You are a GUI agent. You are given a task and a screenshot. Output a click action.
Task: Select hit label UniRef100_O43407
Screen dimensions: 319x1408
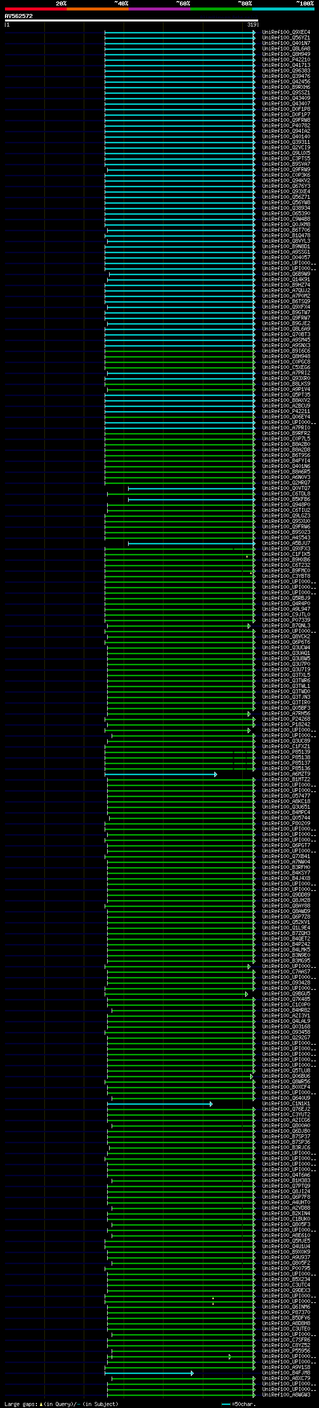point(286,103)
